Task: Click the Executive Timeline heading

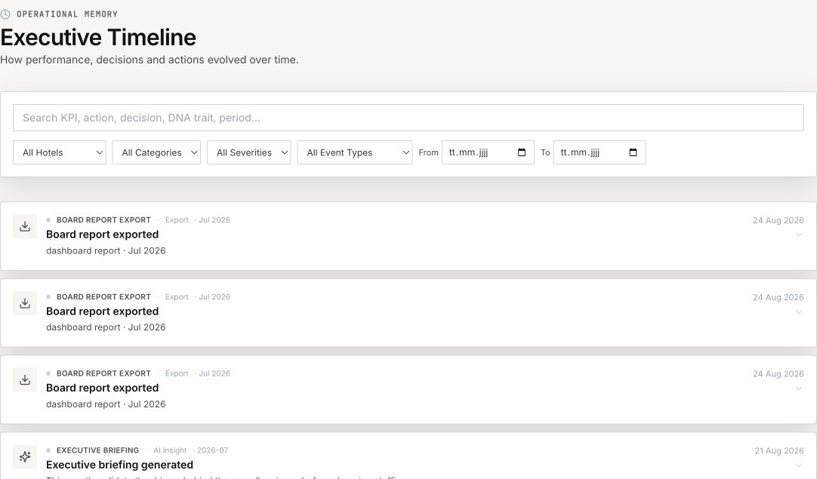Action: click(98, 38)
